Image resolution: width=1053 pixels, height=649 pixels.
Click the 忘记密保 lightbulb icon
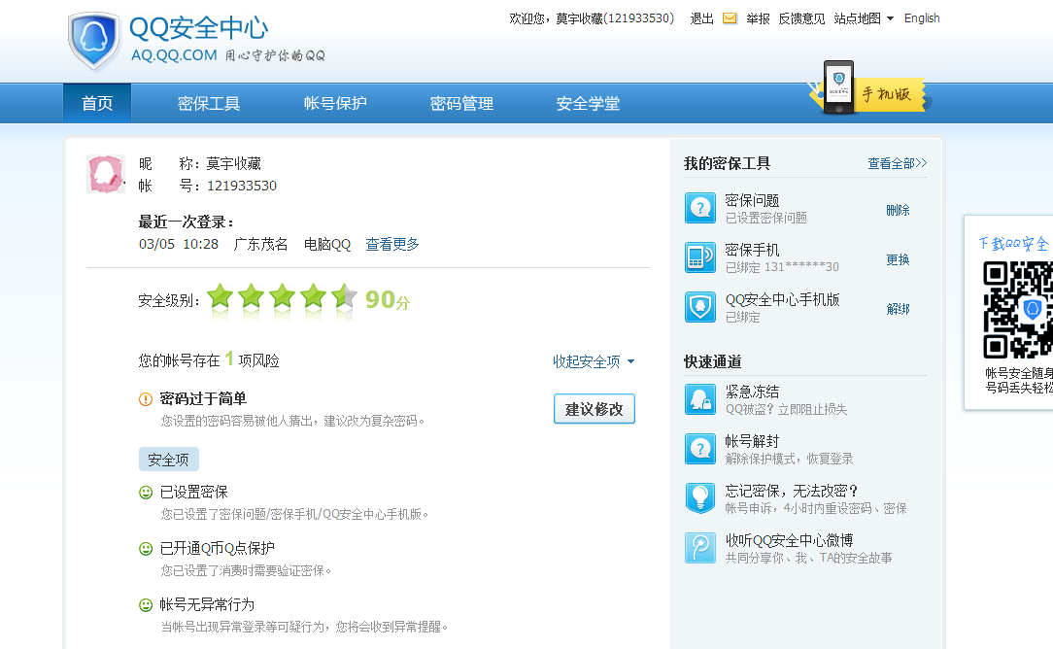tap(699, 498)
